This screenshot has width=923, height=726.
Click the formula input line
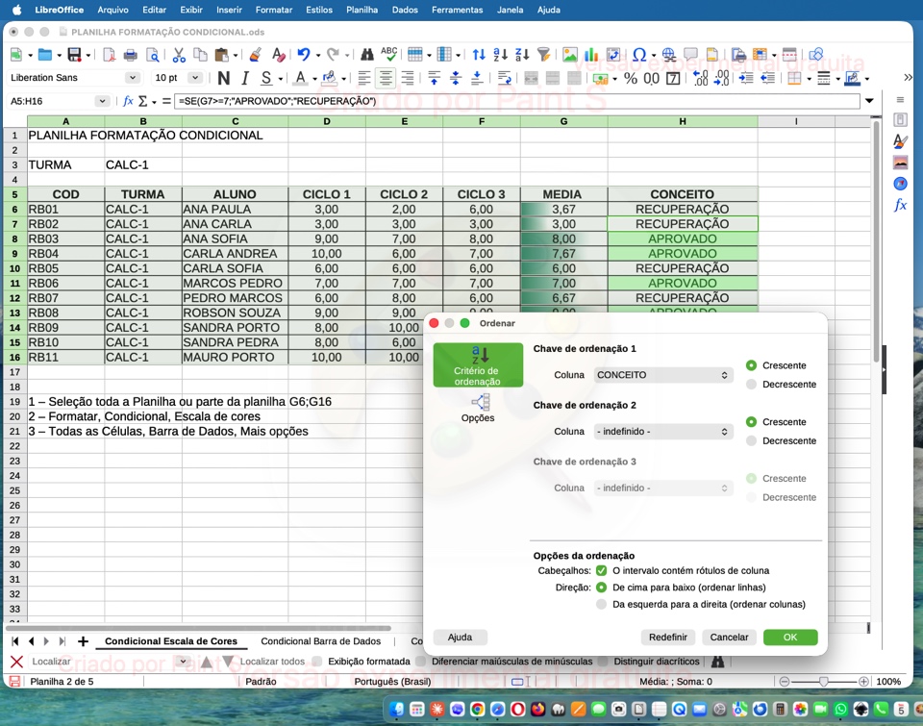pyautogui.click(x=517, y=101)
